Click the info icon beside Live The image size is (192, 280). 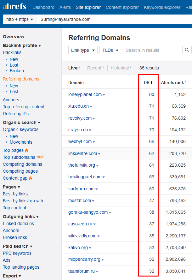80,67
